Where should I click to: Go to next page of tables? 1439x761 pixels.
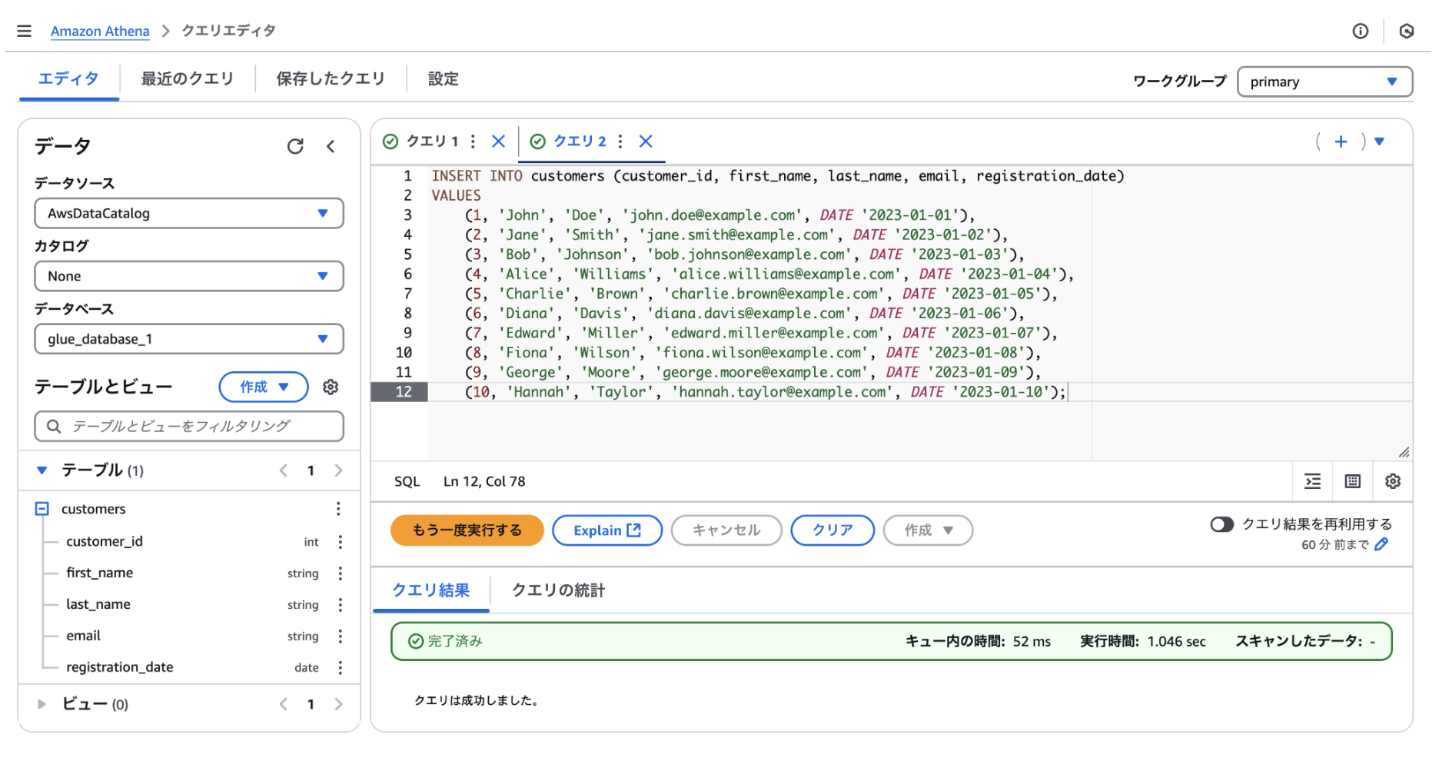pyautogui.click(x=338, y=470)
